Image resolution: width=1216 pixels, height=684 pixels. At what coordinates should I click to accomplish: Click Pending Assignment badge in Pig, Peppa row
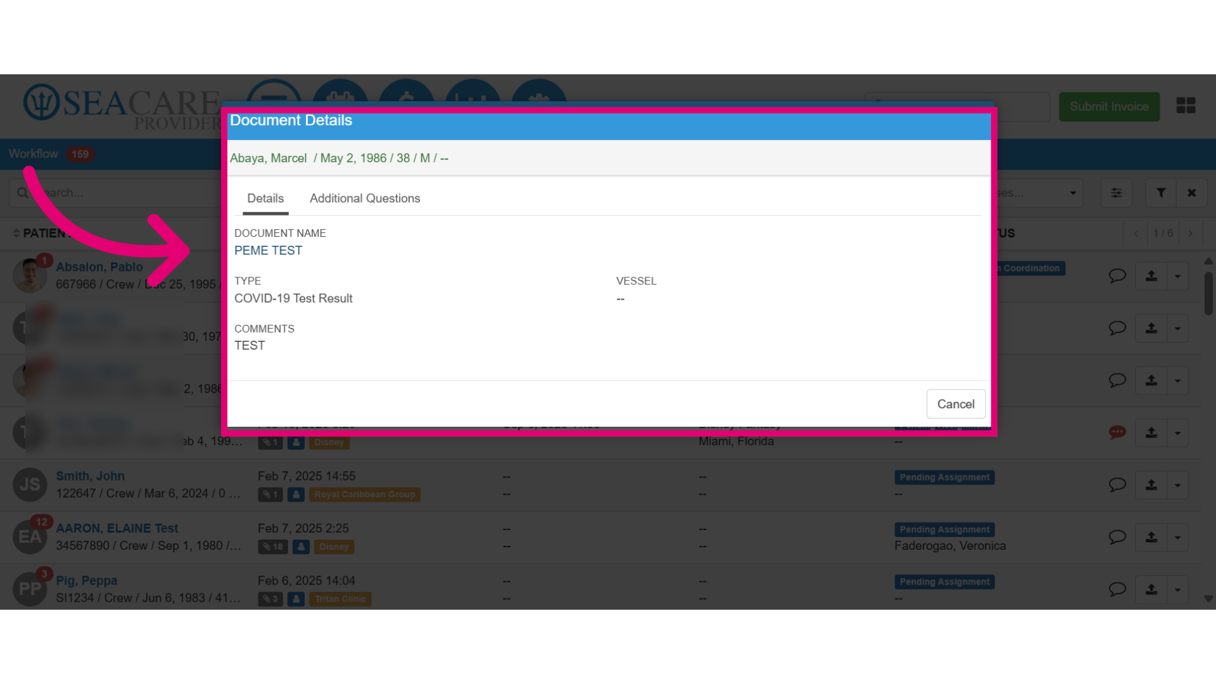coord(944,582)
